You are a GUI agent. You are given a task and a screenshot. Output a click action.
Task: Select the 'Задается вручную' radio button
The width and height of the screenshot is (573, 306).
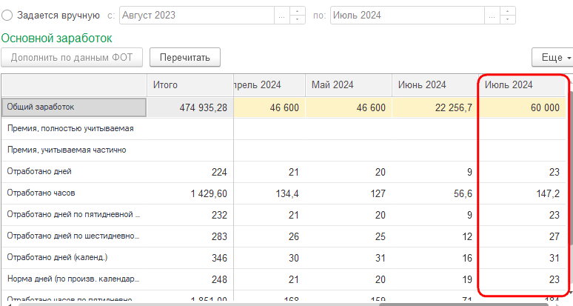click(7, 16)
